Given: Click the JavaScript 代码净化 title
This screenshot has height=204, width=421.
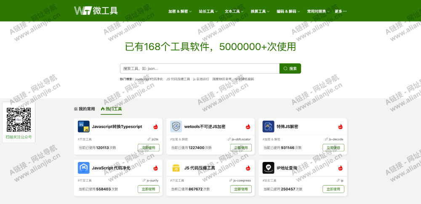Looking at the screenshot, I should click(111, 168).
